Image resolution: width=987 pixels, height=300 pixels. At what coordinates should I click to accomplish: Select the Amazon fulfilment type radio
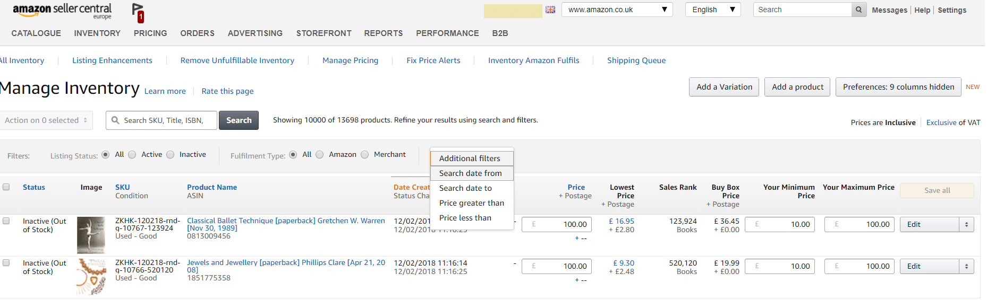tap(320, 154)
